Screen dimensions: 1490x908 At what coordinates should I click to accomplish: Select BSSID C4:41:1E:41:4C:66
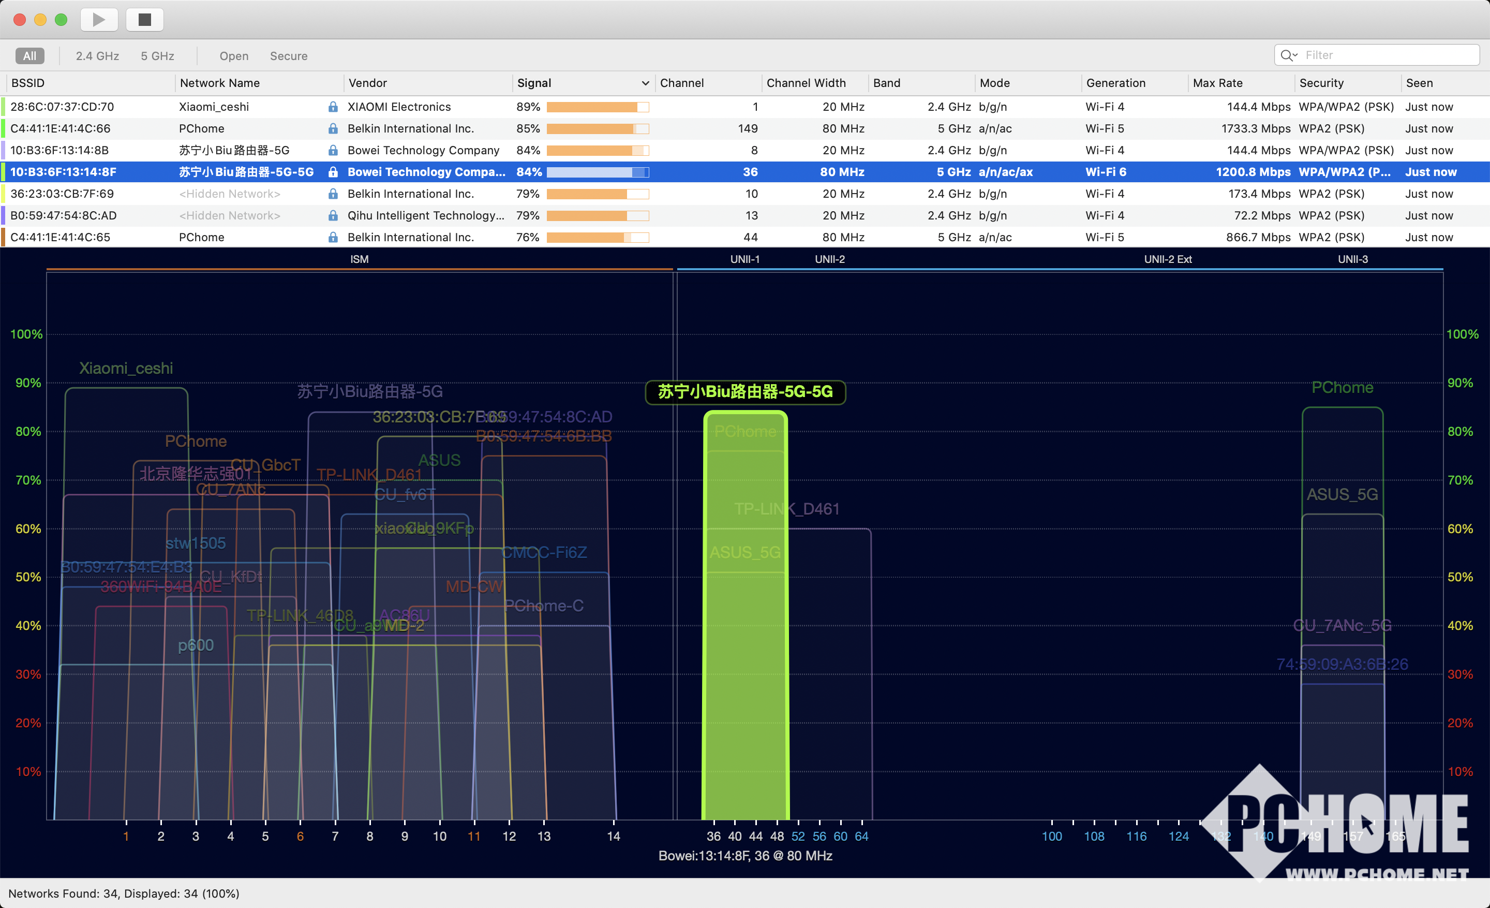coord(61,128)
